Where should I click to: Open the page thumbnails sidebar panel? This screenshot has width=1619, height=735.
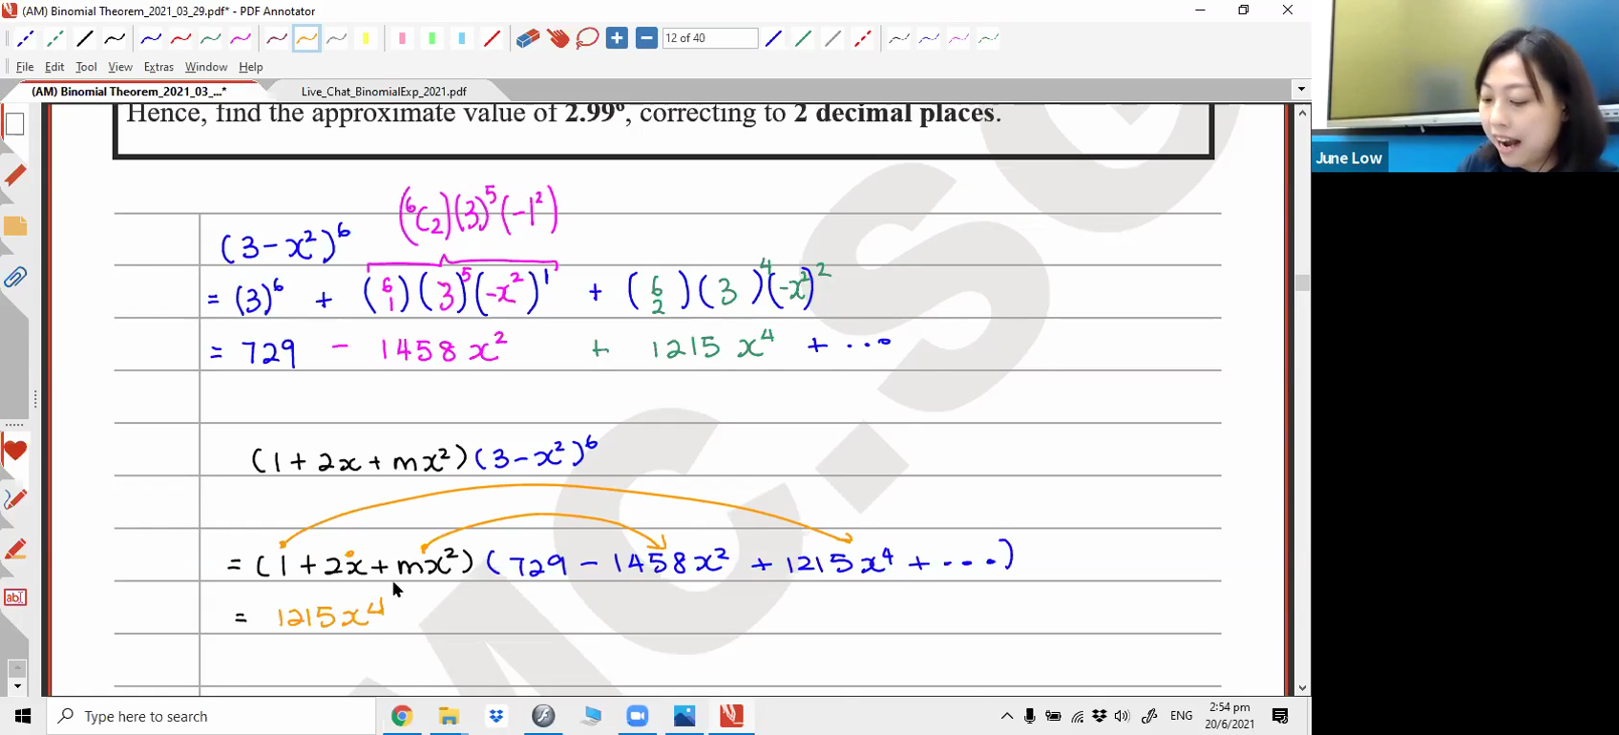14,124
